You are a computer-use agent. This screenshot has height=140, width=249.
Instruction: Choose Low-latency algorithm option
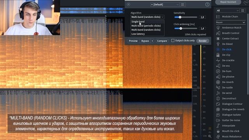pos(147,34)
